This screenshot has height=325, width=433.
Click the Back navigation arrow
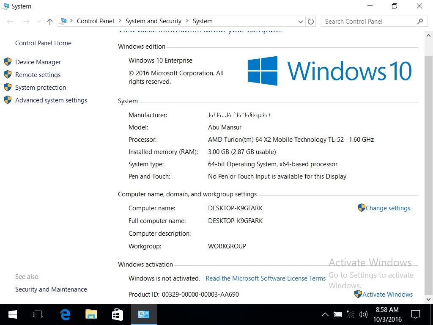pos(10,22)
